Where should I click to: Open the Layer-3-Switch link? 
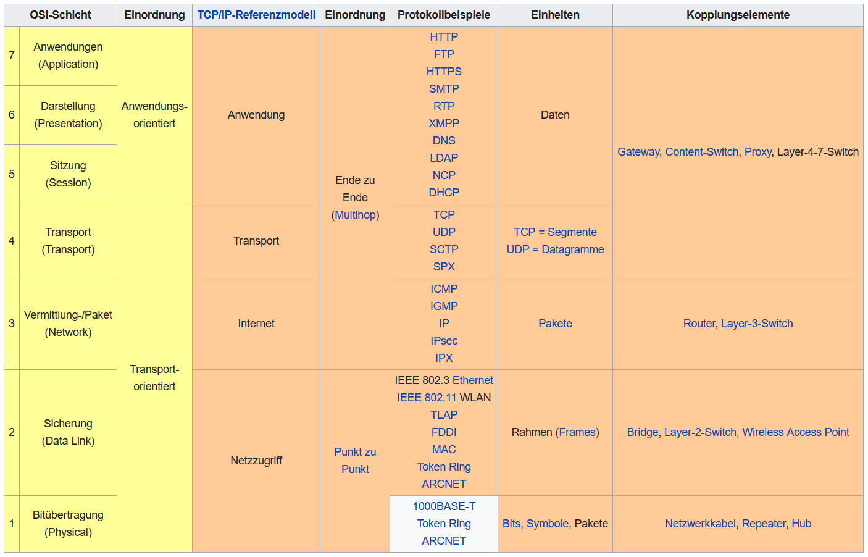coord(757,324)
